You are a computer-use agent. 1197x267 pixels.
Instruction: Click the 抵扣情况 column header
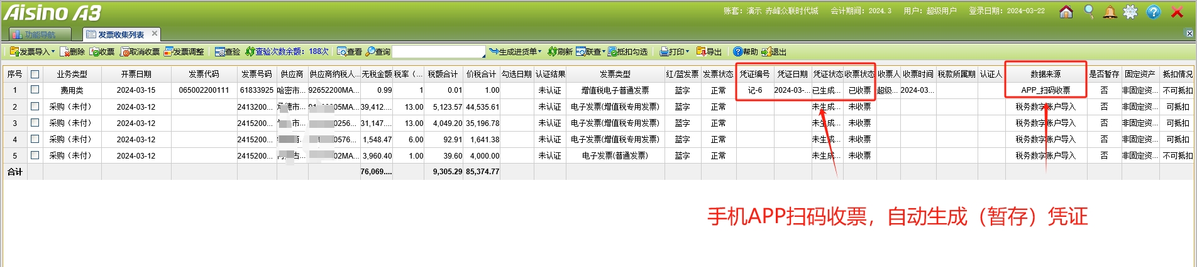tap(1177, 74)
